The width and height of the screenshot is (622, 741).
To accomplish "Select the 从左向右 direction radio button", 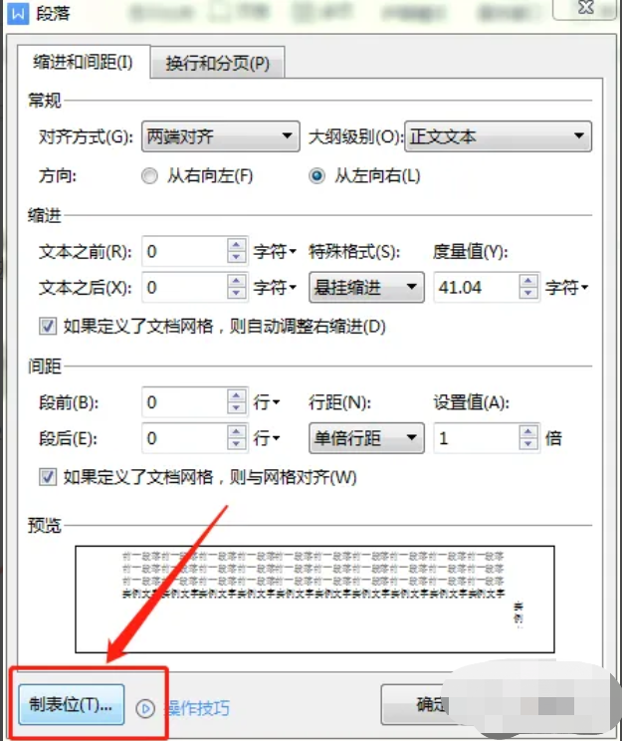I will pos(317,175).
